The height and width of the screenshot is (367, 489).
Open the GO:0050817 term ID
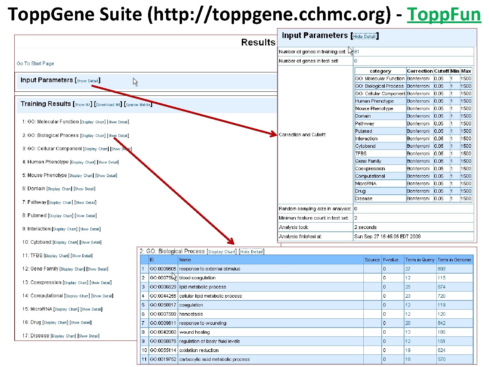pos(163,305)
